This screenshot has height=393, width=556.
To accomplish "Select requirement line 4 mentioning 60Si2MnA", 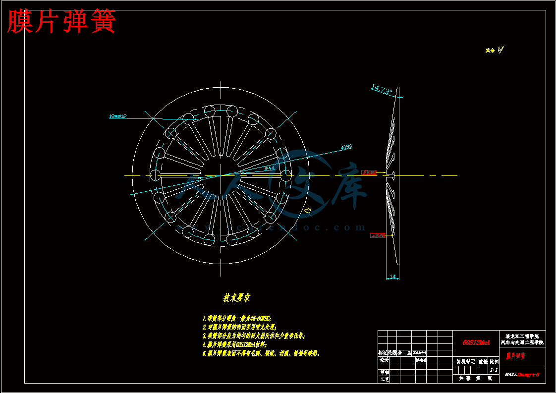I will point(234,344).
